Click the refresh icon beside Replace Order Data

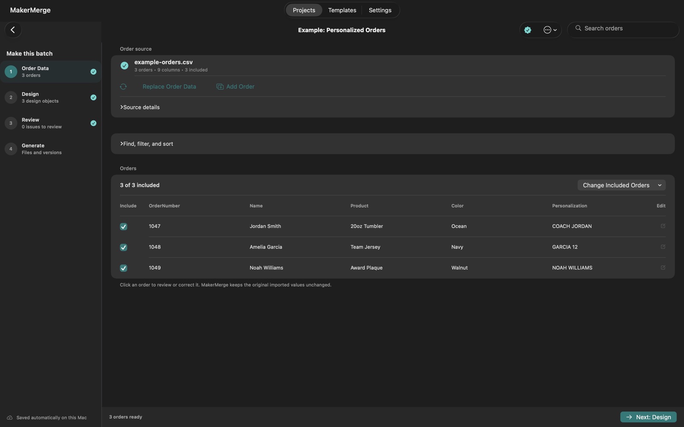pos(123,87)
